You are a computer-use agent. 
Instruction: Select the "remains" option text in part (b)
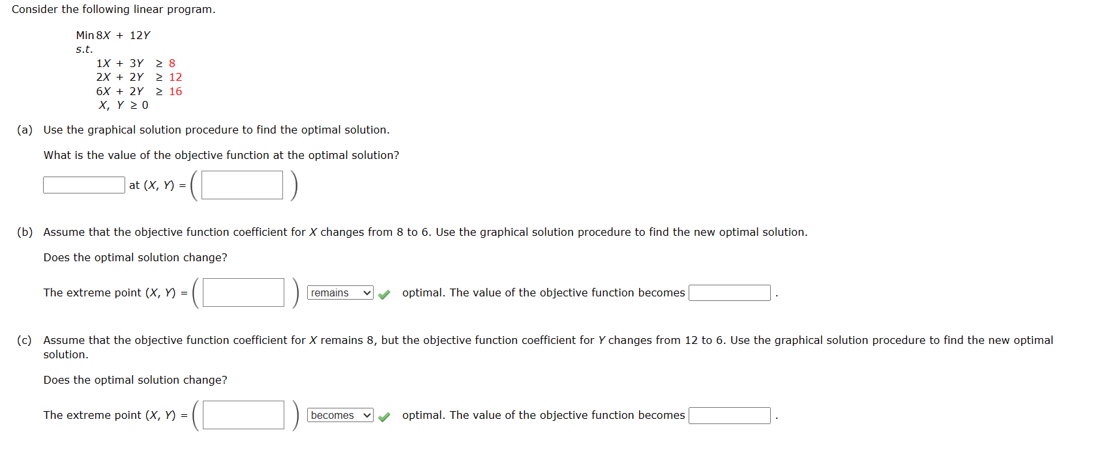pos(329,293)
